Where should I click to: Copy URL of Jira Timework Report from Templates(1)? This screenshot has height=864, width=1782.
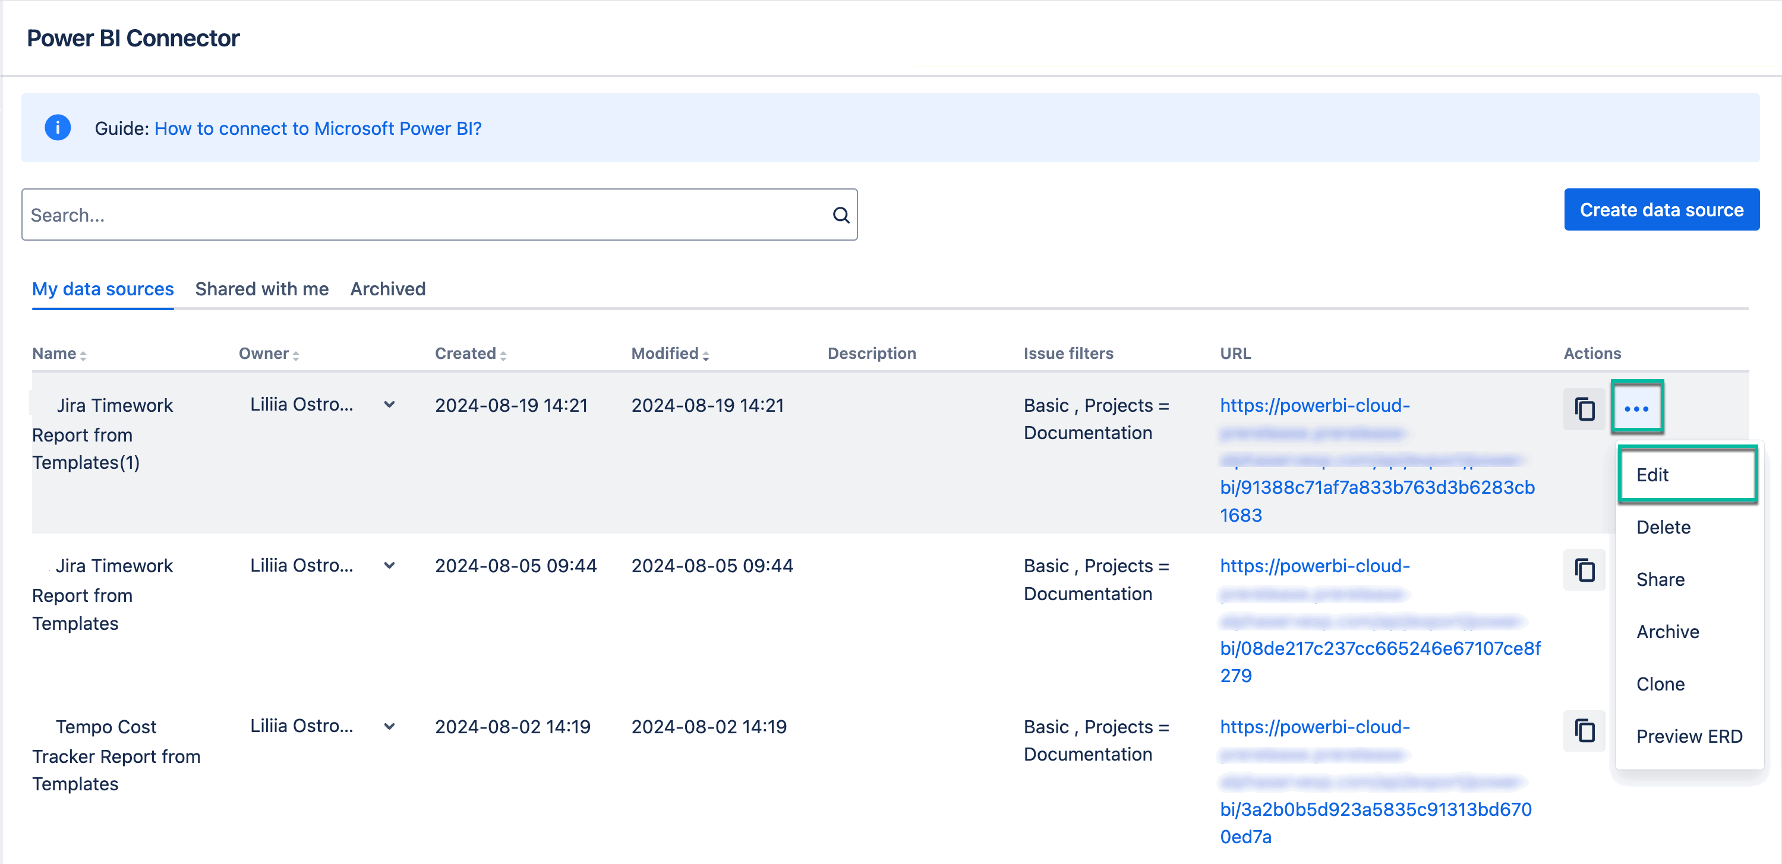(x=1584, y=409)
